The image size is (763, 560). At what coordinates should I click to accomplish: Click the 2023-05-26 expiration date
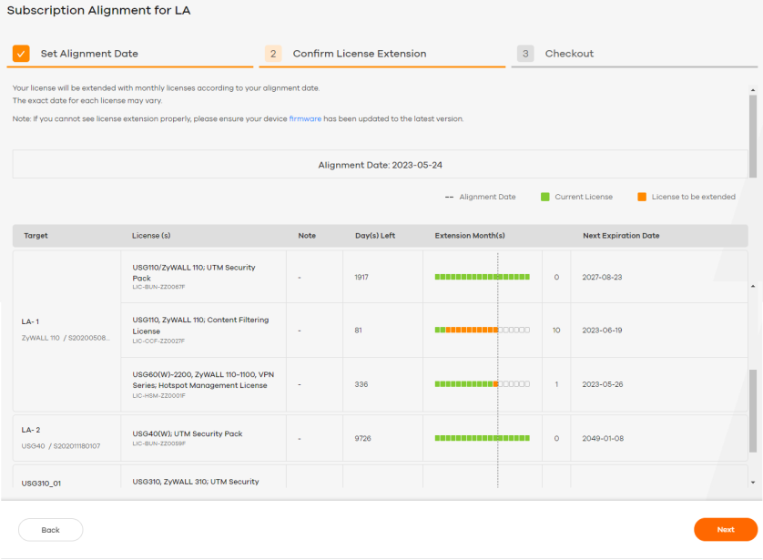(x=603, y=384)
